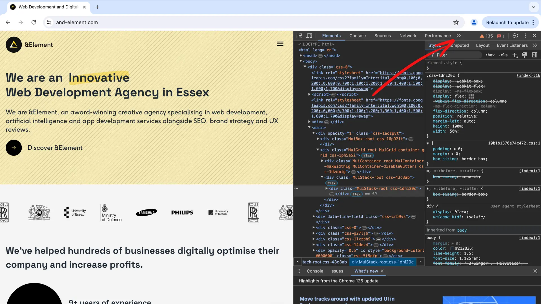Click the address bar URL and-element.com
The height and width of the screenshot is (304, 541).
(x=77, y=23)
